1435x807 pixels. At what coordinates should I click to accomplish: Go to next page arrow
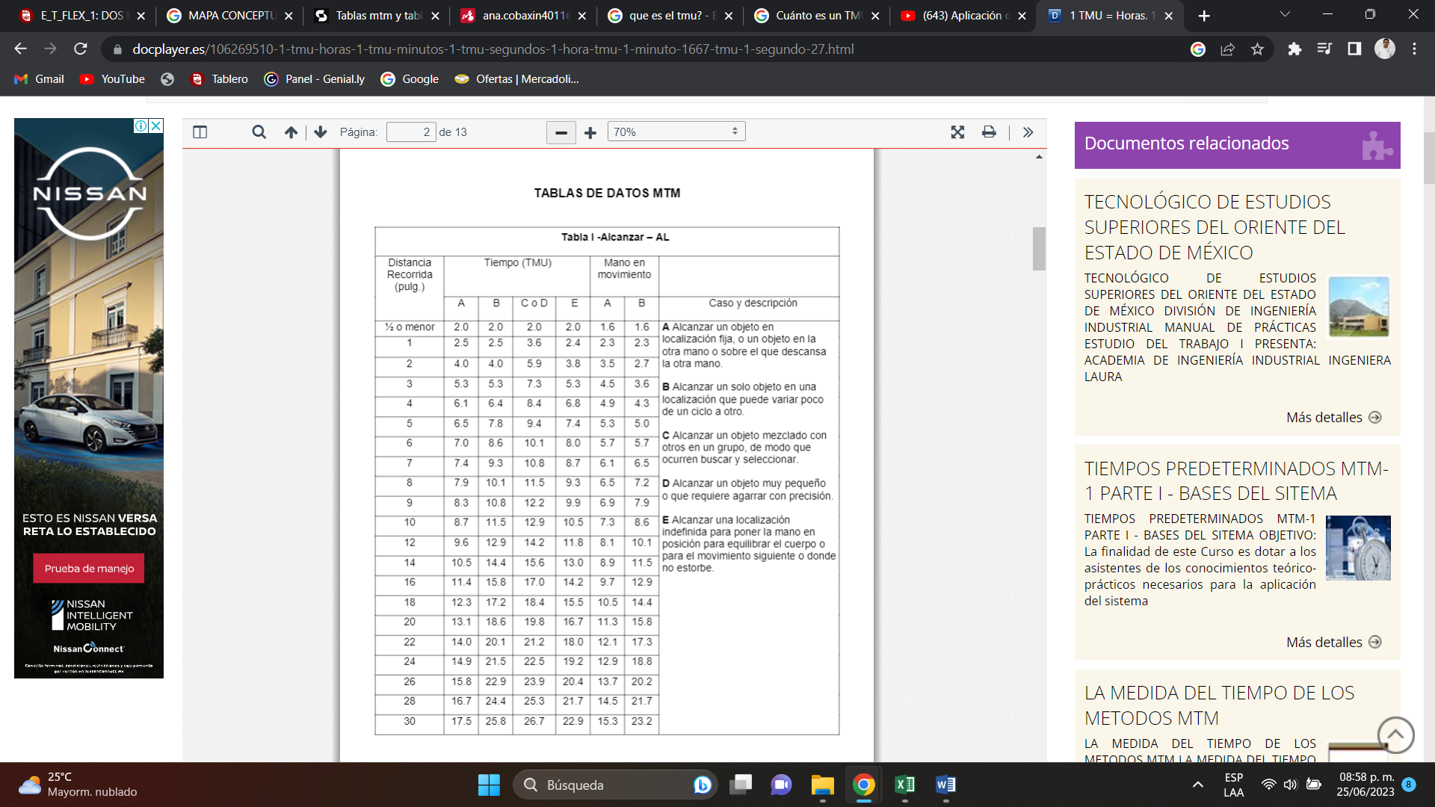pyautogui.click(x=321, y=132)
